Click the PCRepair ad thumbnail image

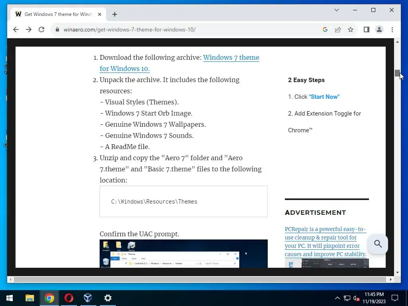pos(327,263)
